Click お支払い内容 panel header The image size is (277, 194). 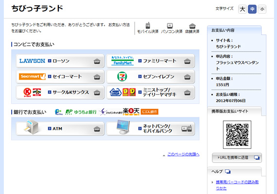(x=223, y=31)
